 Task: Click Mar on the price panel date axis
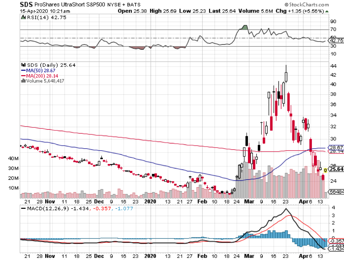click(x=249, y=201)
